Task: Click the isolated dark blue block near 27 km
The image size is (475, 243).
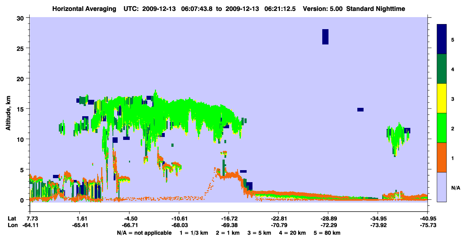Action: (x=325, y=37)
